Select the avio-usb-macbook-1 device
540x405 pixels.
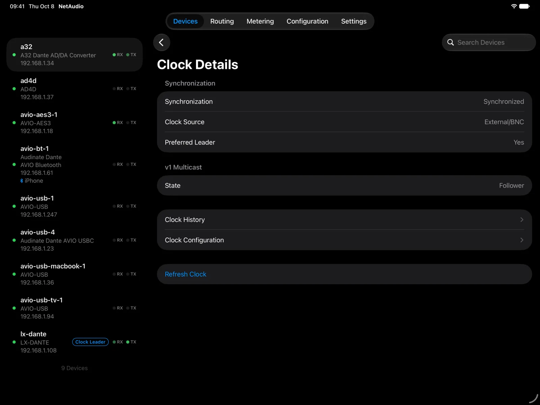74,274
